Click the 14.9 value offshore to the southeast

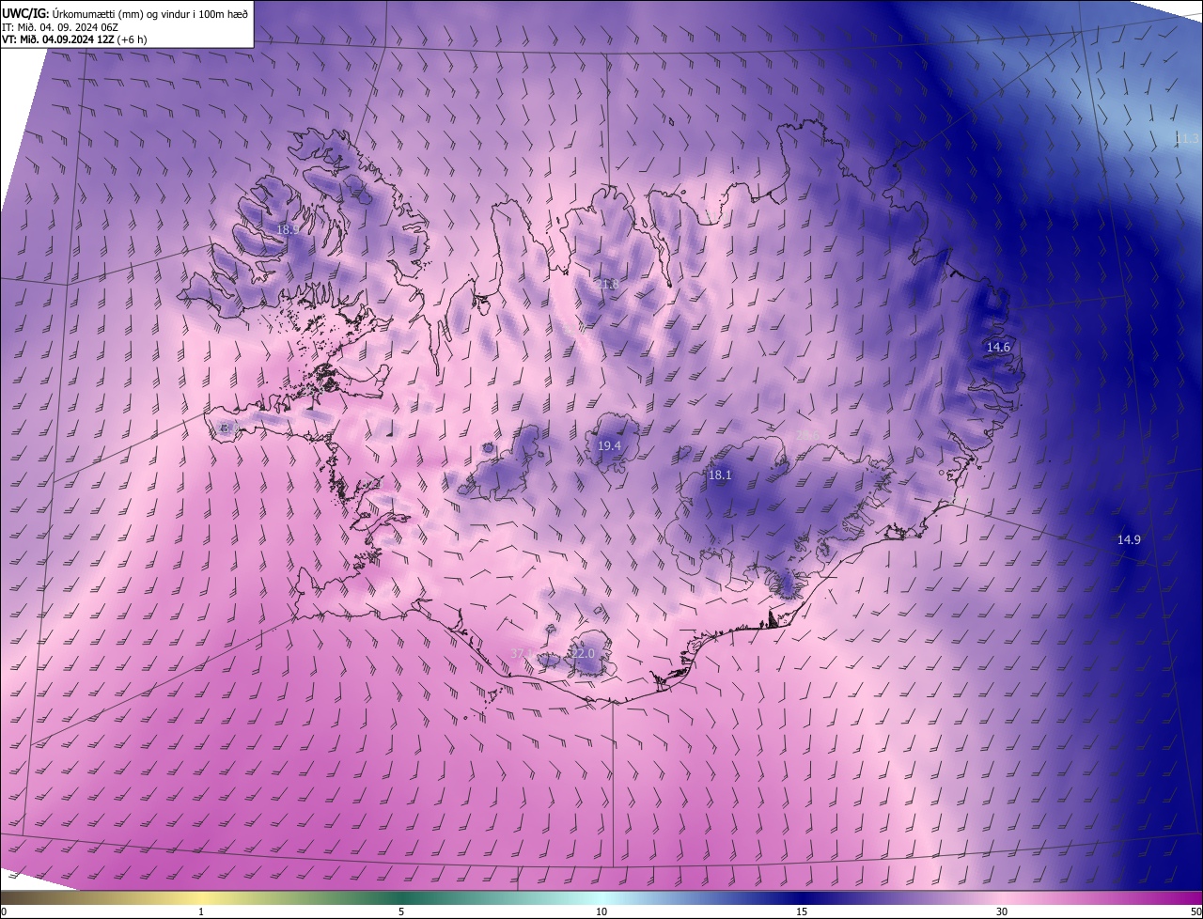pos(1129,540)
